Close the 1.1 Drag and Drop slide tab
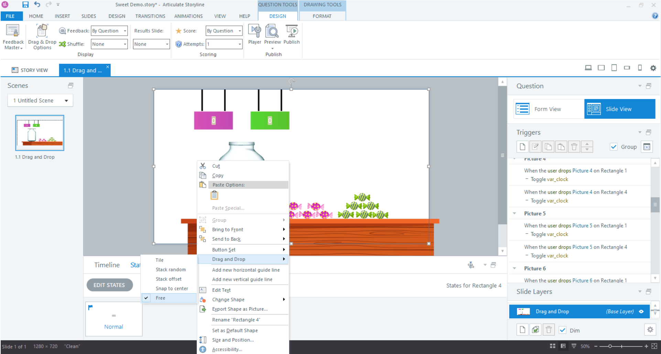 tap(107, 67)
